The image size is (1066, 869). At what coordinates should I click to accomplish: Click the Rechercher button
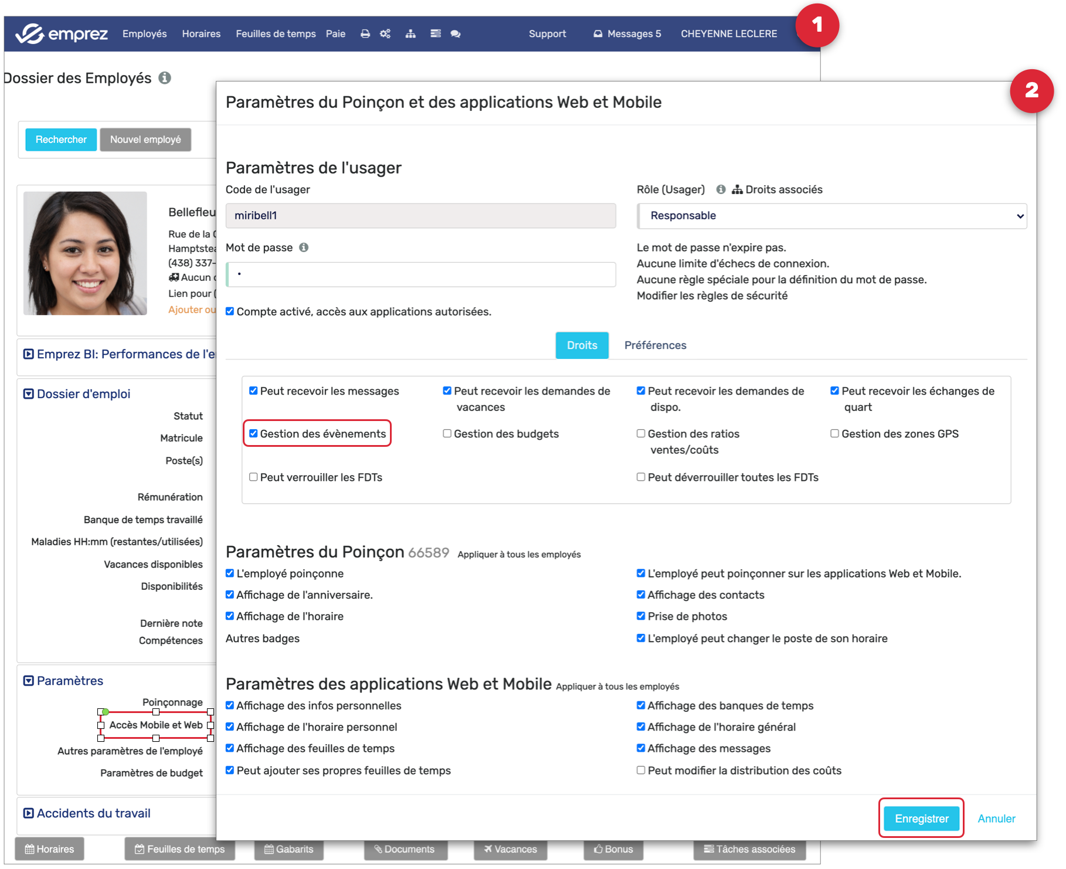pos(61,140)
